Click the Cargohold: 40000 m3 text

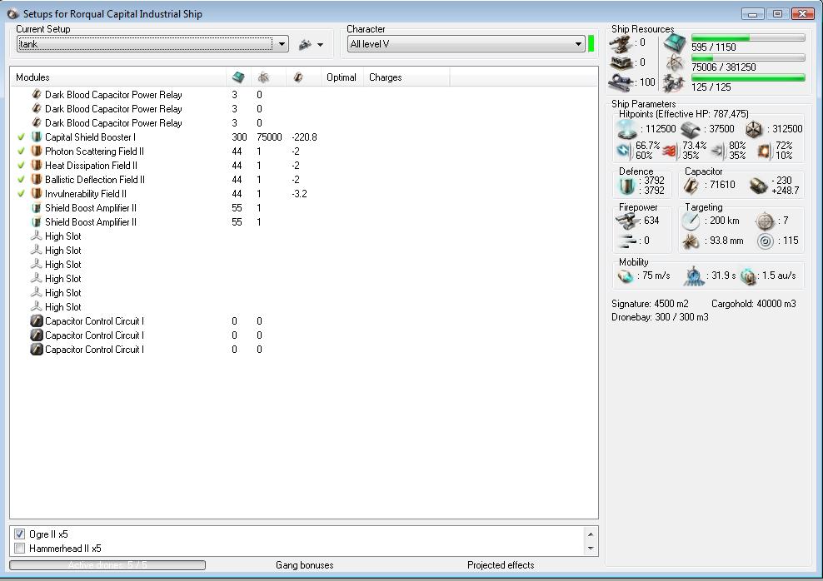[754, 304]
